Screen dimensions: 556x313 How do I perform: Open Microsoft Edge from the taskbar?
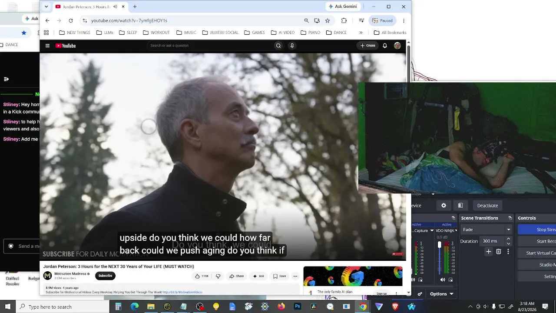(x=135, y=307)
